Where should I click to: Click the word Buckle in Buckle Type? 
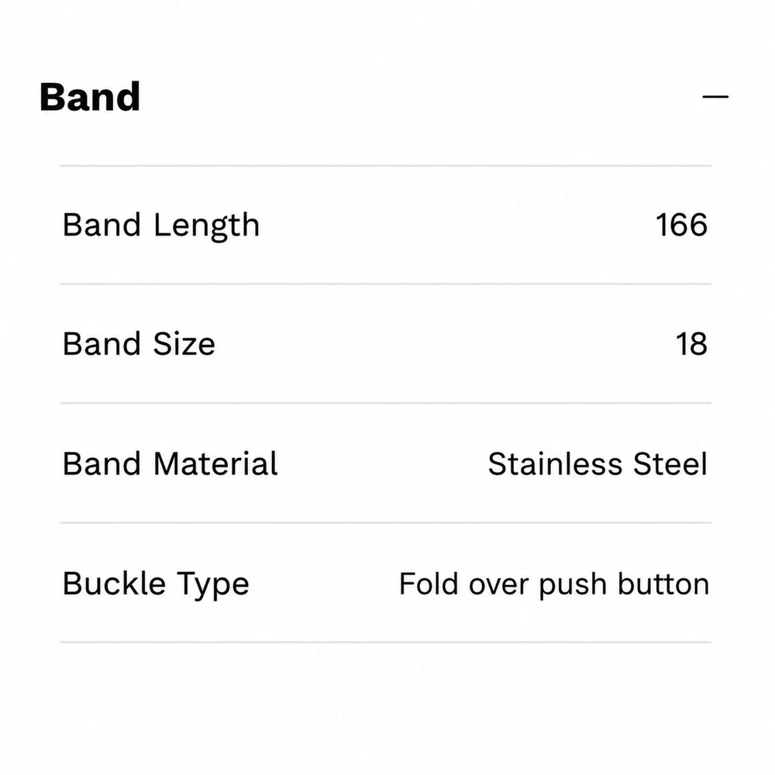[114, 584]
